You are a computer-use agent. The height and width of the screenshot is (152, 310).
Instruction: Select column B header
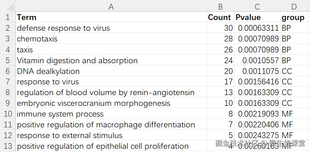click(220, 6)
